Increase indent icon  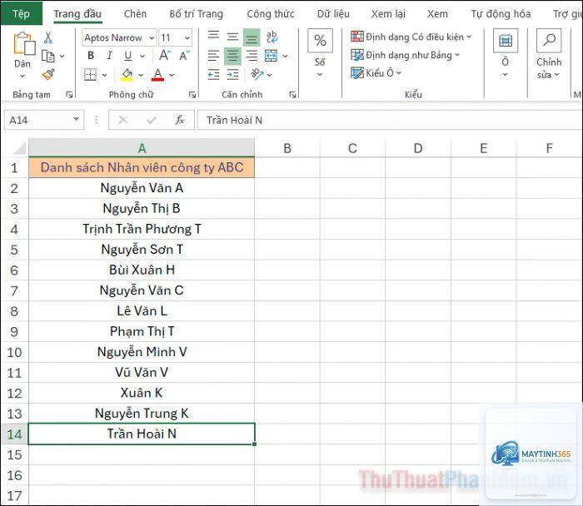click(x=232, y=75)
